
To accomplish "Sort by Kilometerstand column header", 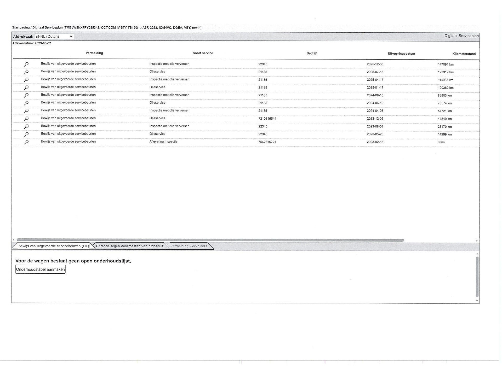I will (464, 54).
